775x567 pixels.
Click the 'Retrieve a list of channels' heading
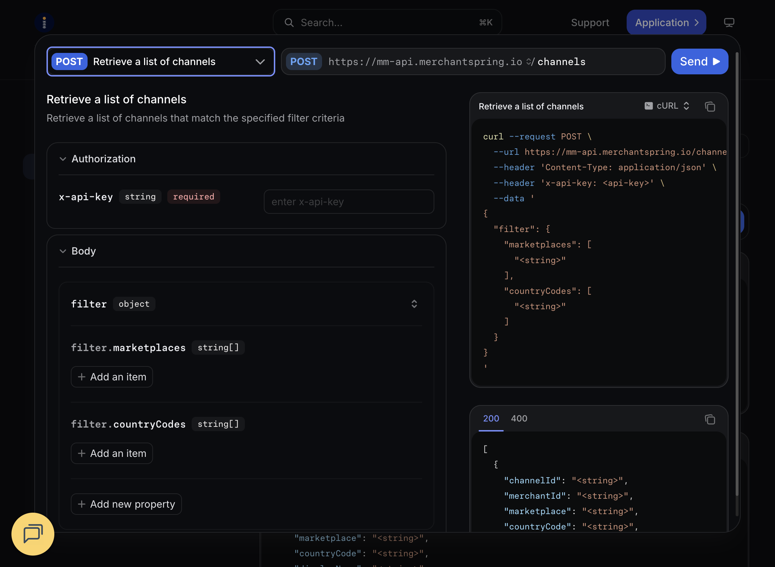tap(117, 99)
